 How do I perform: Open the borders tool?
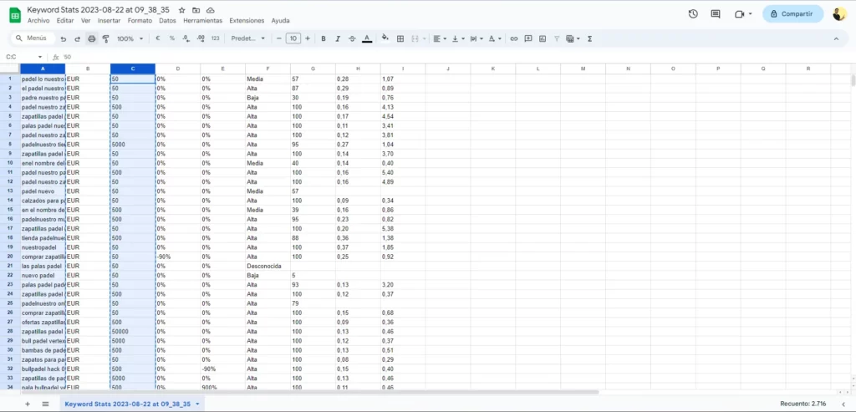[400, 38]
